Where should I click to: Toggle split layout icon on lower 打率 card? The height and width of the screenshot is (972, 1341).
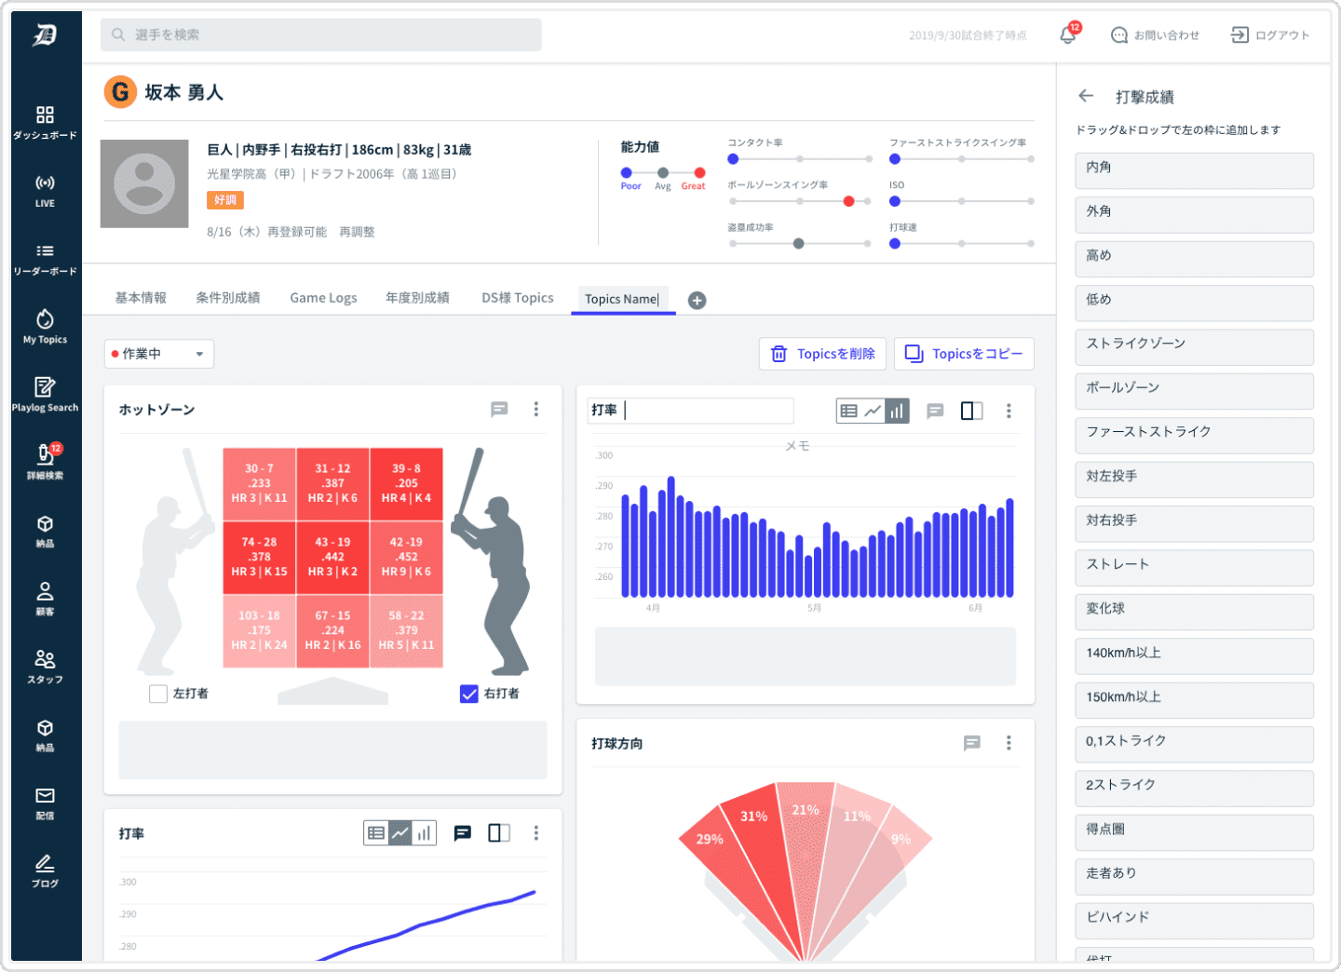[499, 833]
